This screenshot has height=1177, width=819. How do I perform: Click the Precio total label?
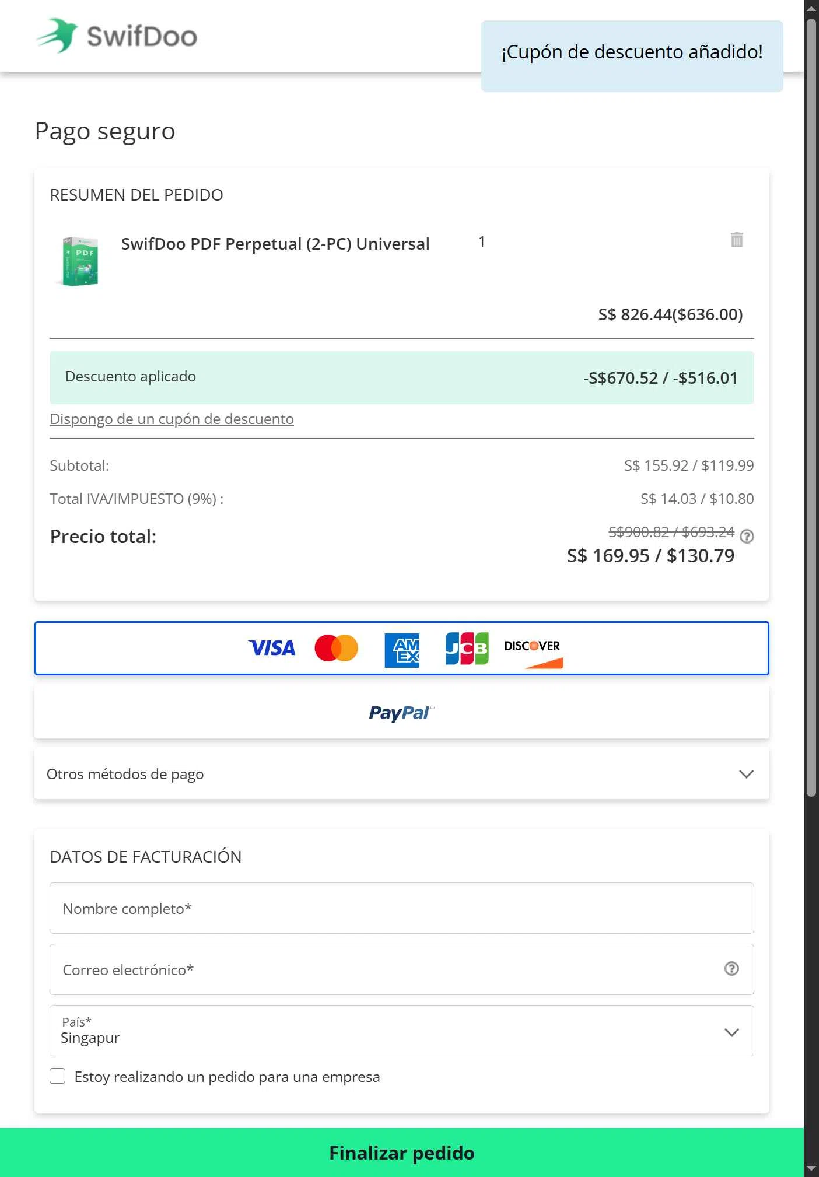(x=103, y=537)
